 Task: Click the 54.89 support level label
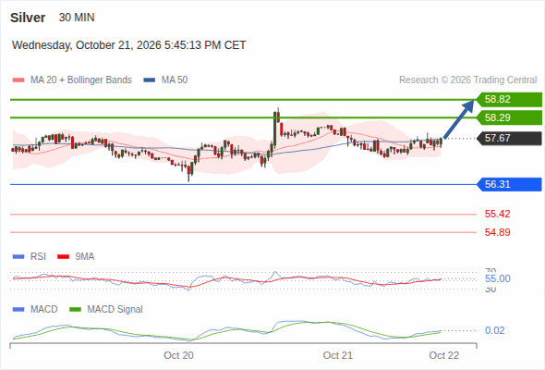[497, 232]
